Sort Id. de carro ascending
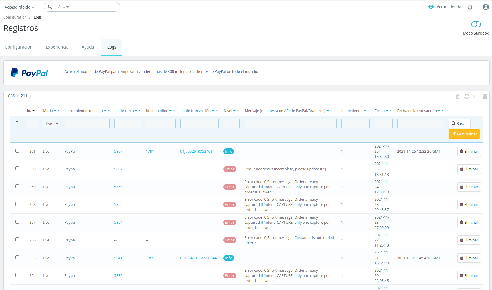This screenshot has width=492, height=290. pos(140,111)
